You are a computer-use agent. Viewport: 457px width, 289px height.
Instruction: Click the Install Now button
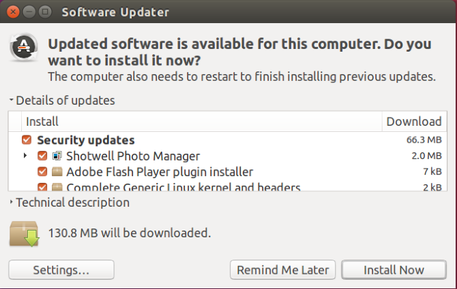[x=394, y=270]
